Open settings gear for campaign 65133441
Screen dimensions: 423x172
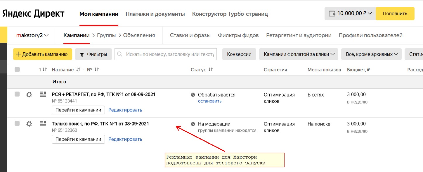(x=29, y=94)
